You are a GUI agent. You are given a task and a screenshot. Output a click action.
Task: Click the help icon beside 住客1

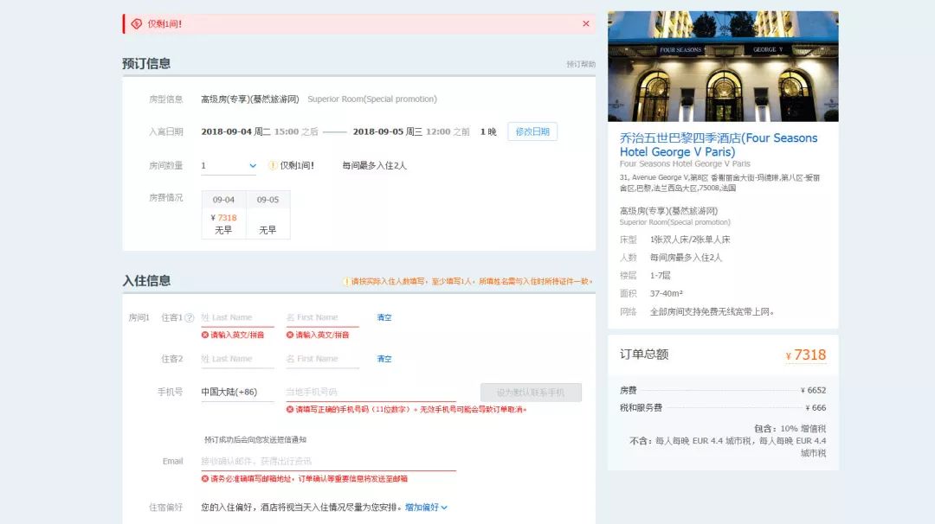190,317
